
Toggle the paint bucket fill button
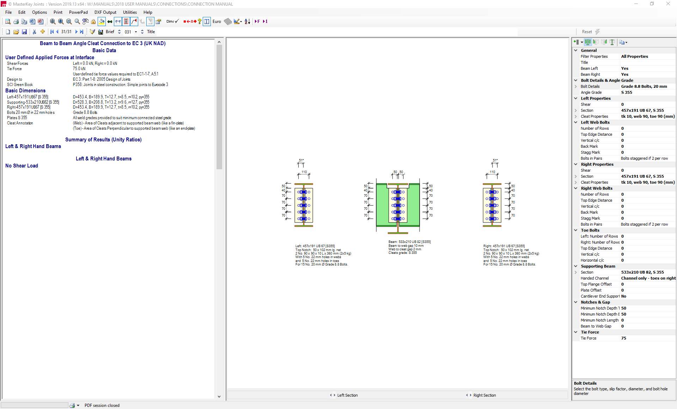coord(102,22)
